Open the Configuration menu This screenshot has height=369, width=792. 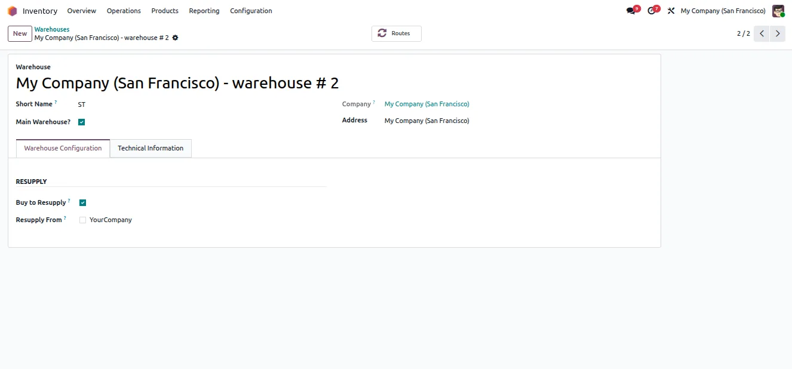[x=251, y=11]
